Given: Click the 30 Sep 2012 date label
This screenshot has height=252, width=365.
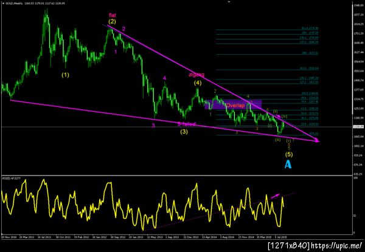Looking at the screenshot, I should pyautogui.click(x=118, y=237).
